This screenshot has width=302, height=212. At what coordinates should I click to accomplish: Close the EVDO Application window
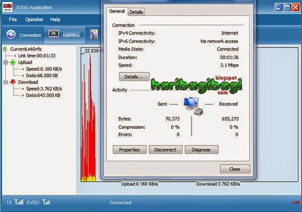point(296,7)
